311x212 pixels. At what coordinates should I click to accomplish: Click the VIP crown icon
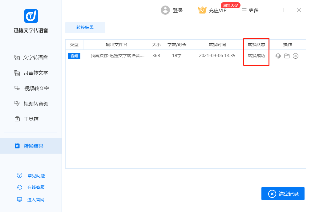tap(202, 10)
